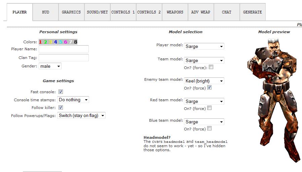The height and width of the screenshot is (172, 302).
Task: Open the GRAPHICS tab
Action: (x=71, y=12)
